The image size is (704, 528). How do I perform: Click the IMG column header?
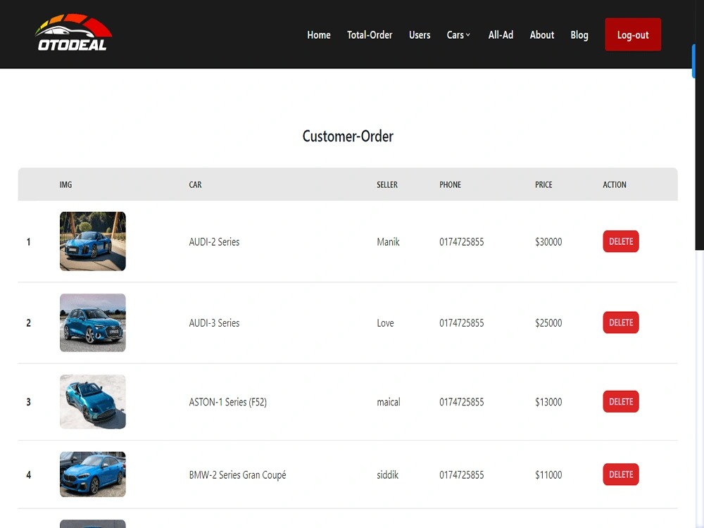[x=65, y=184]
